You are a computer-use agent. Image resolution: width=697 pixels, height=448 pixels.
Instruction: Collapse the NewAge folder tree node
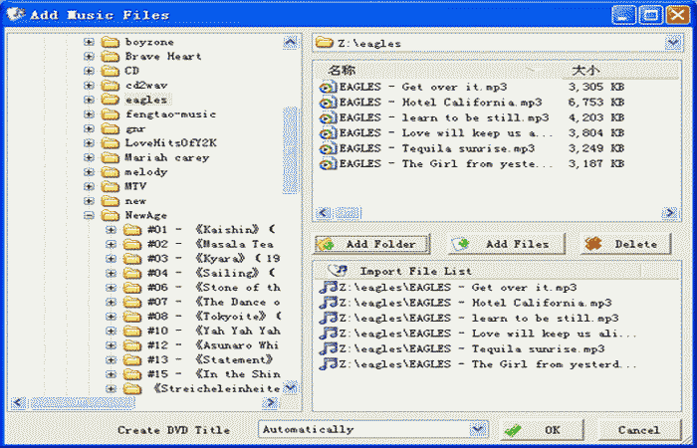tap(89, 215)
